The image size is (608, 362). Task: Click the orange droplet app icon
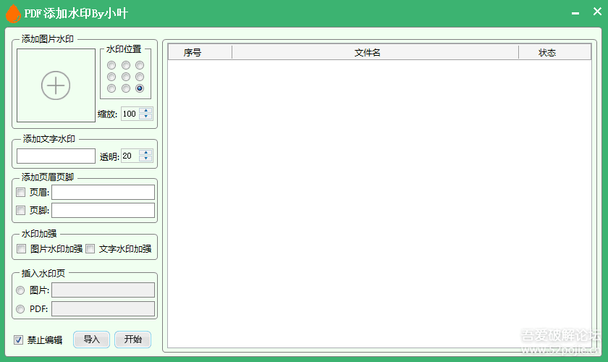pos(13,14)
